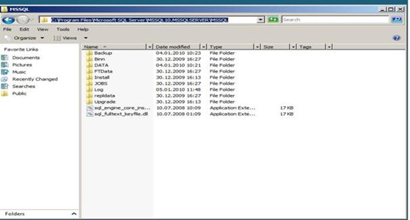Screen dimensions: 410x220
Task: Click the blue Help question icon
Action: click(396, 38)
